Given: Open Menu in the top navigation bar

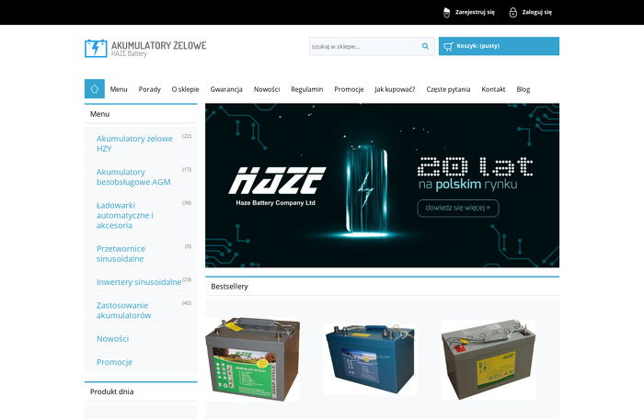Looking at the screenshot, I should click(x=119, y=89).
